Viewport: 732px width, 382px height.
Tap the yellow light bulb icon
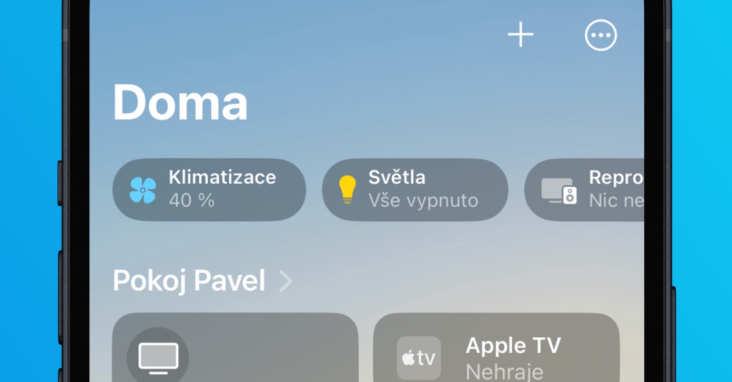[x=347, y=189]
